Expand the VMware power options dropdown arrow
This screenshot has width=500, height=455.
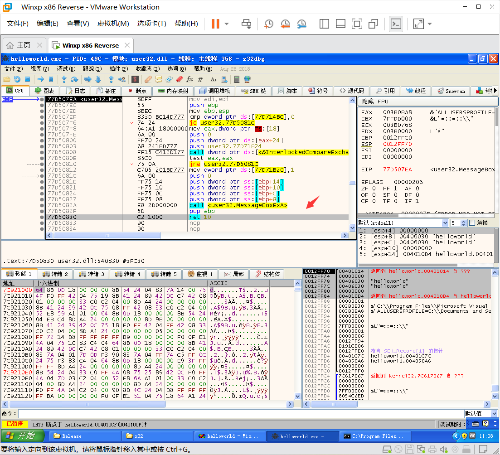[x=227, y=24]
